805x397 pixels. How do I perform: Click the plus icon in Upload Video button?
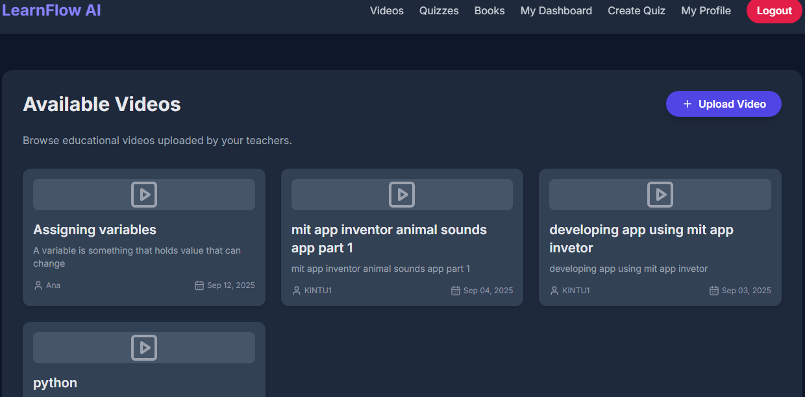tap(687, 104)
